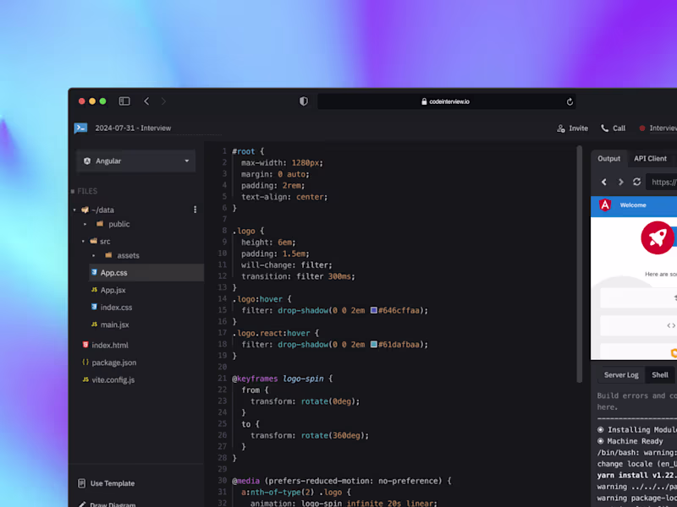Refresh the output preview
The image size is (677, 507).
[637, 182]
